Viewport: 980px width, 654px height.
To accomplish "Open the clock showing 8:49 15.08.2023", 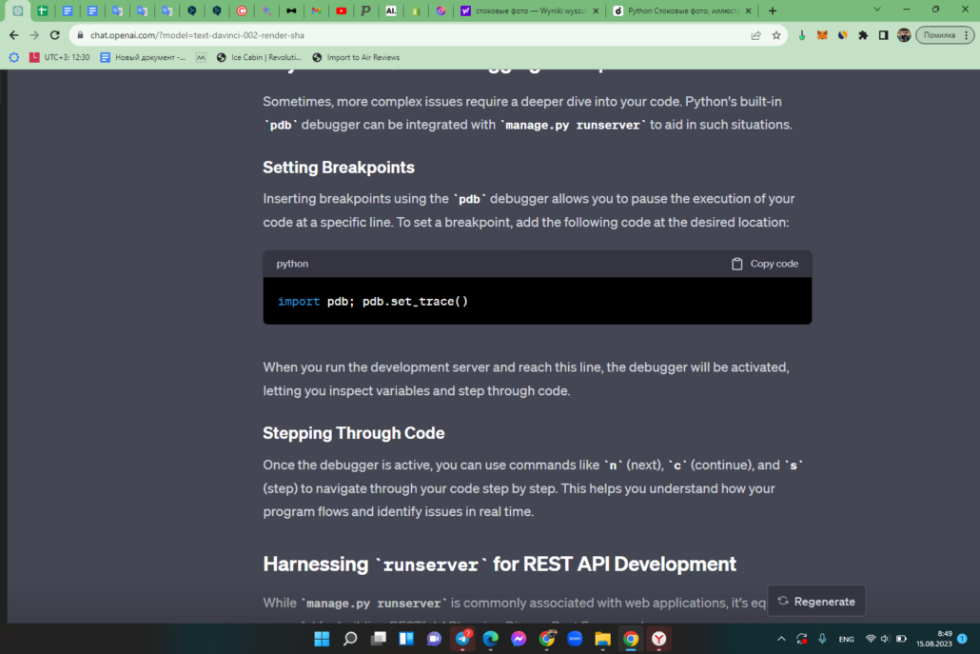I will [933, 639].
